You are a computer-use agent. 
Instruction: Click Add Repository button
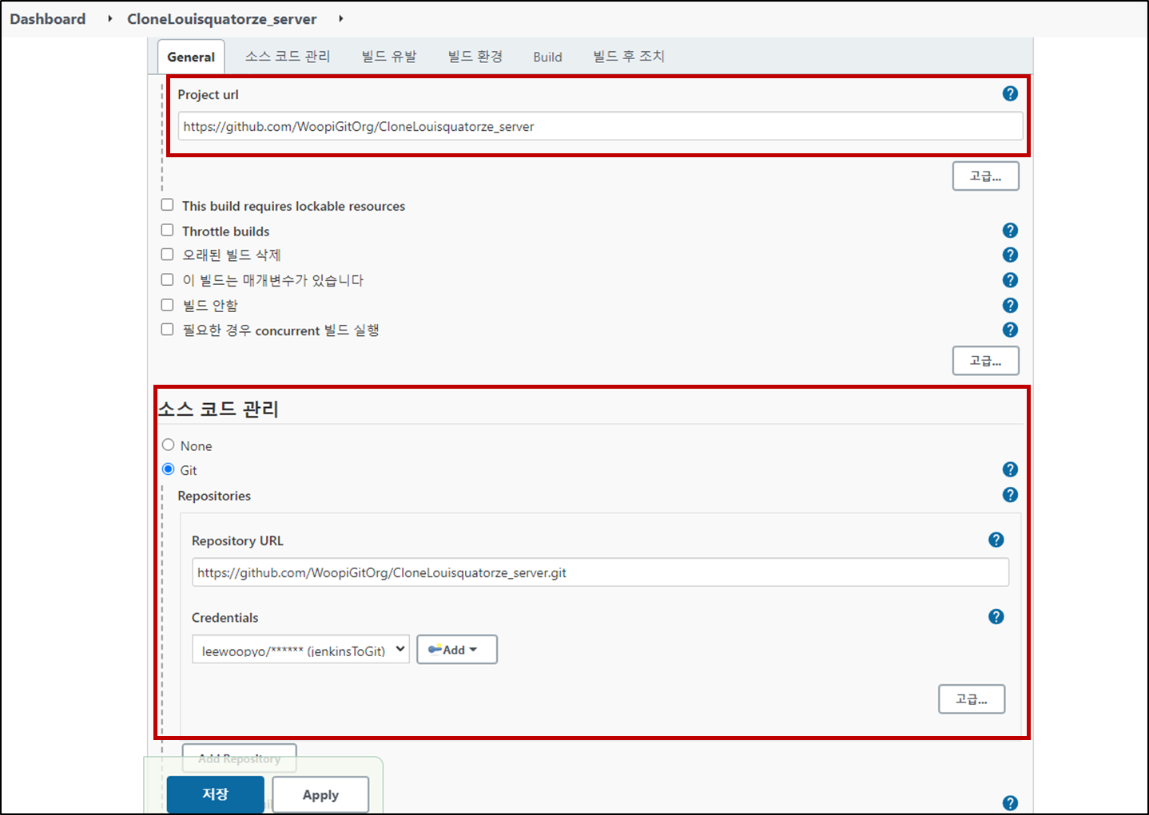[x=240, y=758]
